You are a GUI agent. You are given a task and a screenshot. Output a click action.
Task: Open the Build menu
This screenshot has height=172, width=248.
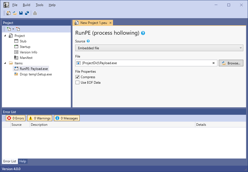[x=26, y=5]
